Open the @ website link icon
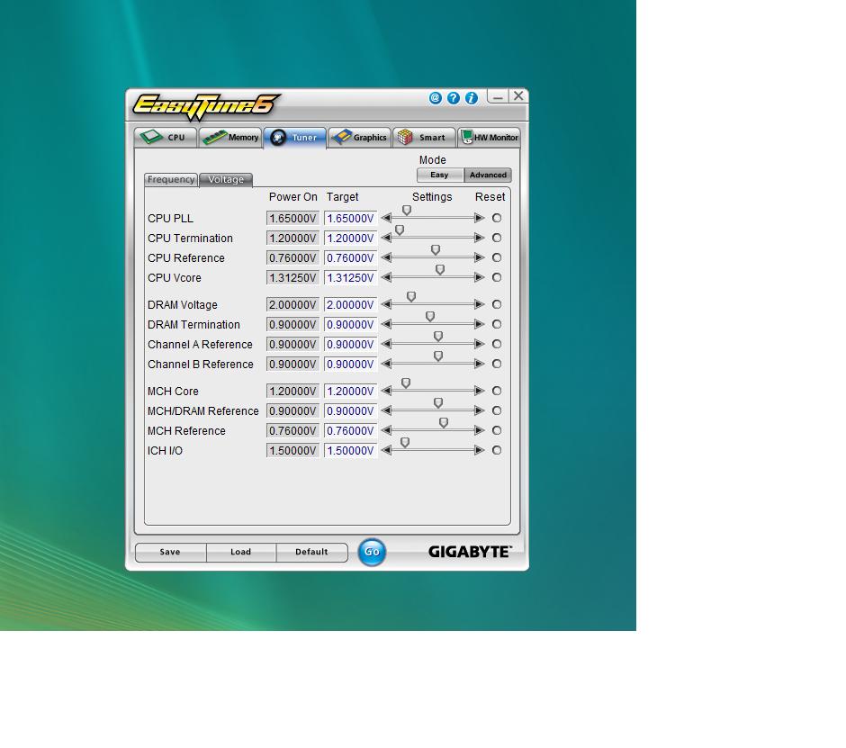This screenshot has height=748, width=846. click(x=436, y=98)
